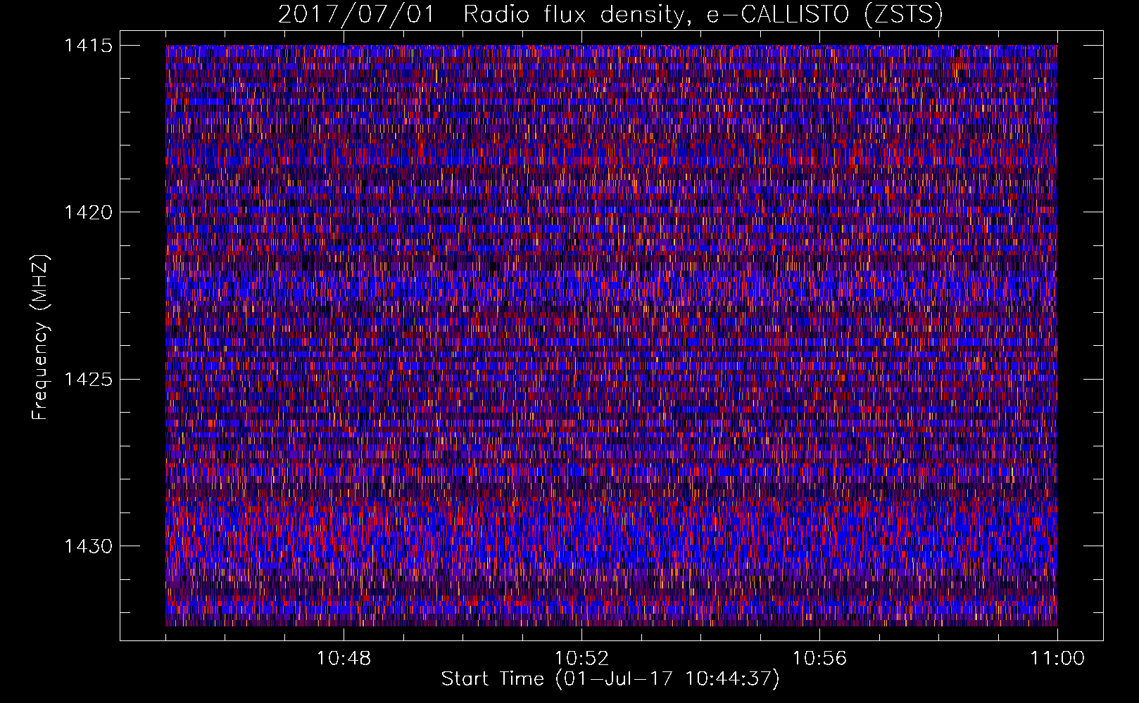Click the 'Start Time (01-Jul-17 10:44:37)' label

click(x=610, y=679)
